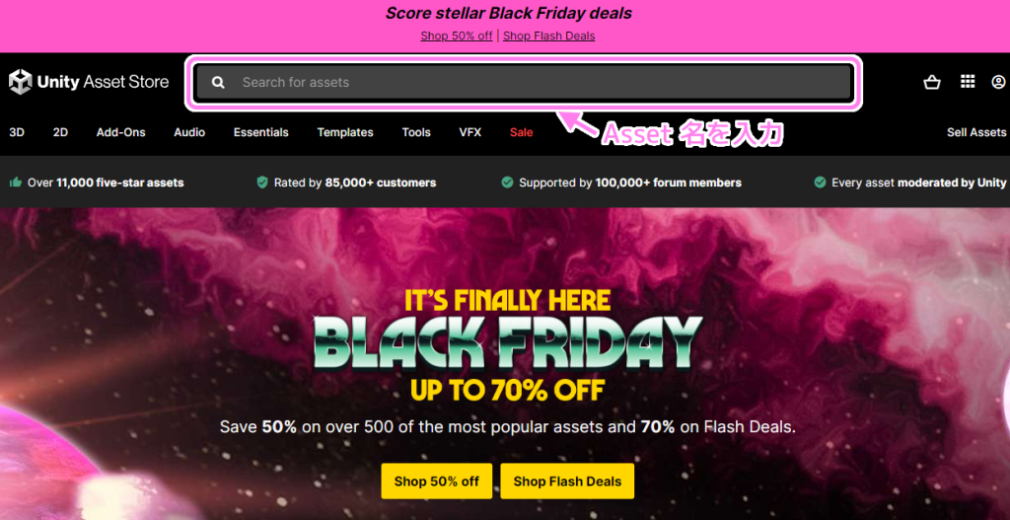Open the shopping cart icon
The image size is (1010, 520).
click(931, 82)
